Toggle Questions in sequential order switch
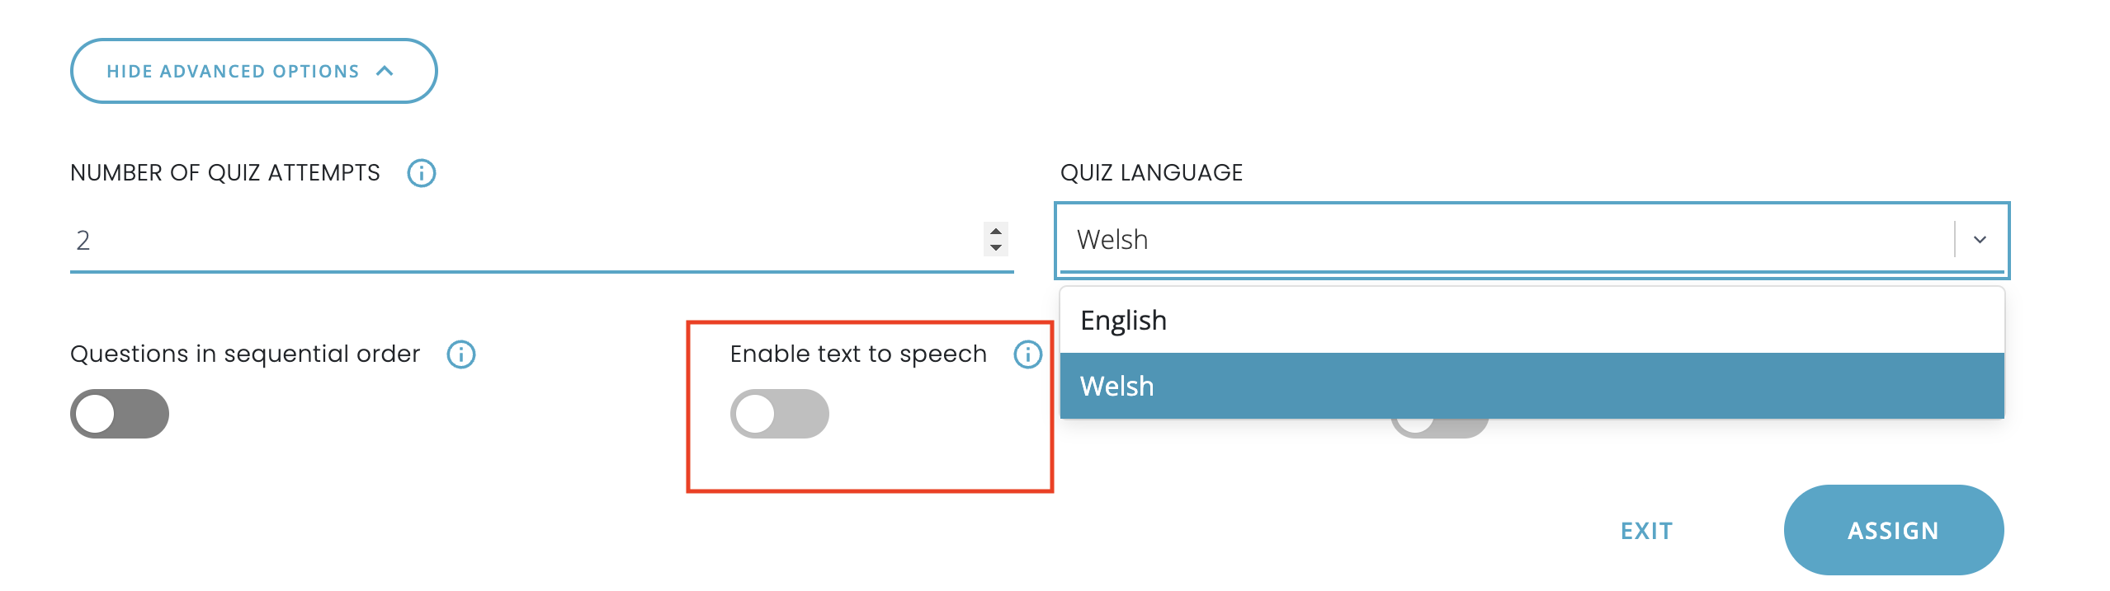This screenshot has width=2110, height=591. 120,414
